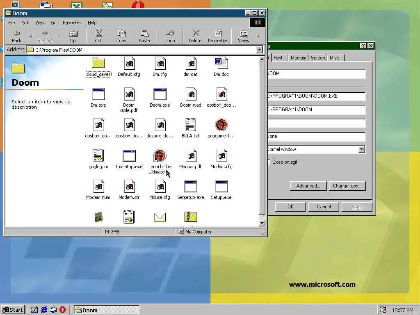Select the Mouse.cfg file
Viewport: 420px width, 315px height.
pyautogui.click(x=160, y=189)
